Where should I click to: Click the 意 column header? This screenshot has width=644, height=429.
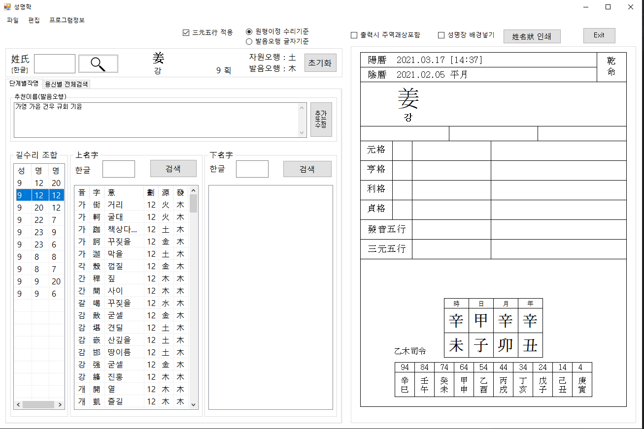point(124,192)
